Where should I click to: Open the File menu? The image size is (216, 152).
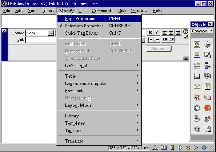pyautogui.click(x=7, y=11)
